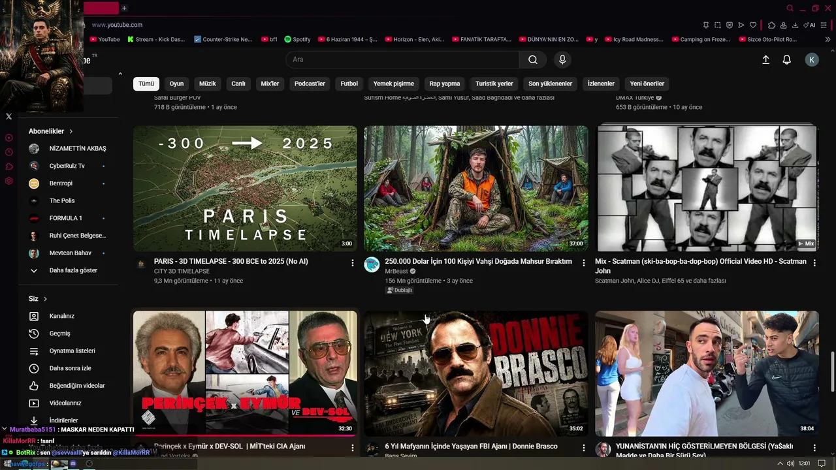The width and height of the screenshot is (836, 470).
Task: Open the upload video icon
Action: tap(766, 59)
